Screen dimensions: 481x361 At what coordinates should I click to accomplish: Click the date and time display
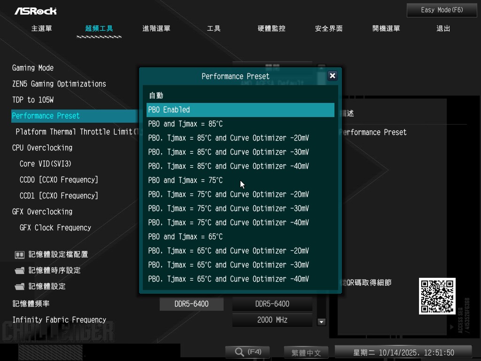click(403, 353)
